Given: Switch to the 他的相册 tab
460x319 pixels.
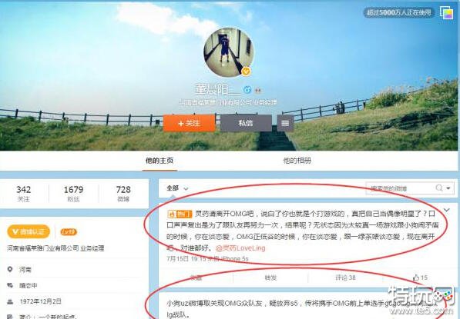Looking at the screenshot, I should tap(297, 161).
